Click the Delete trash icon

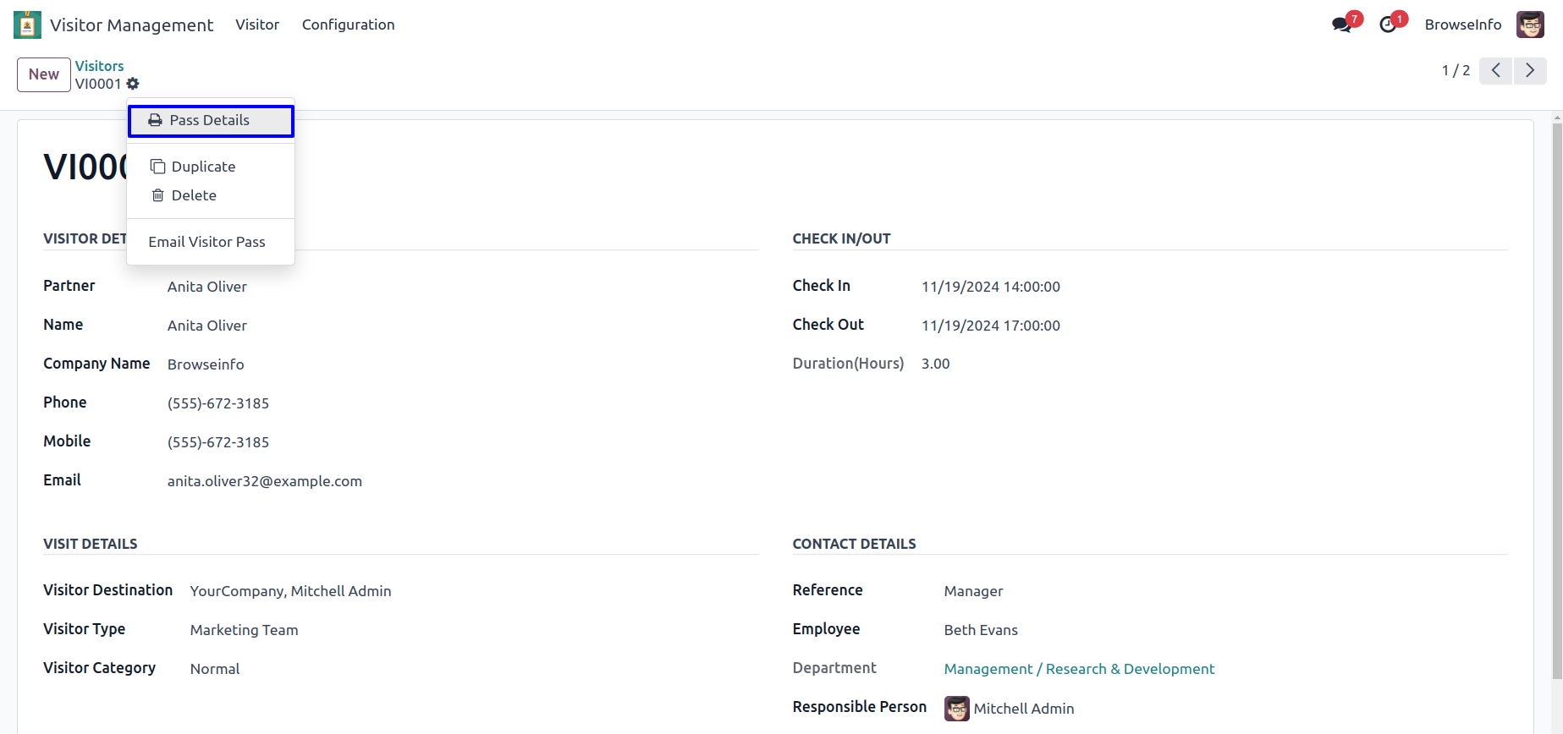click(x=157, y=195)
